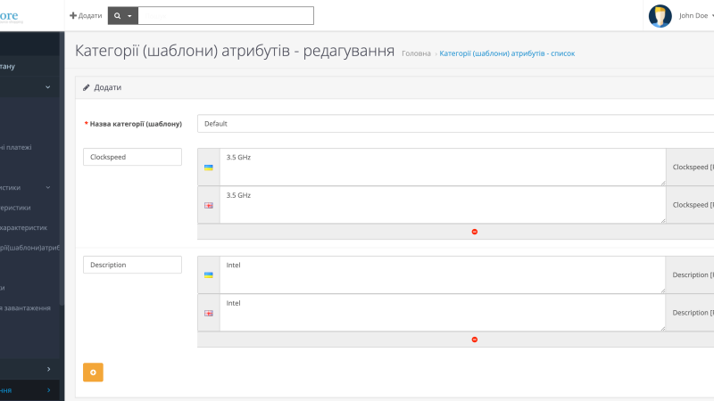The height and width of the screenshot is (401, 714).
Task: Open sidebar item ending in тану
Action: 8,66
